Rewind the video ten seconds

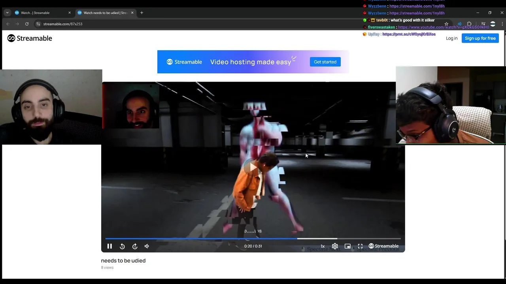tap(122, 246)
